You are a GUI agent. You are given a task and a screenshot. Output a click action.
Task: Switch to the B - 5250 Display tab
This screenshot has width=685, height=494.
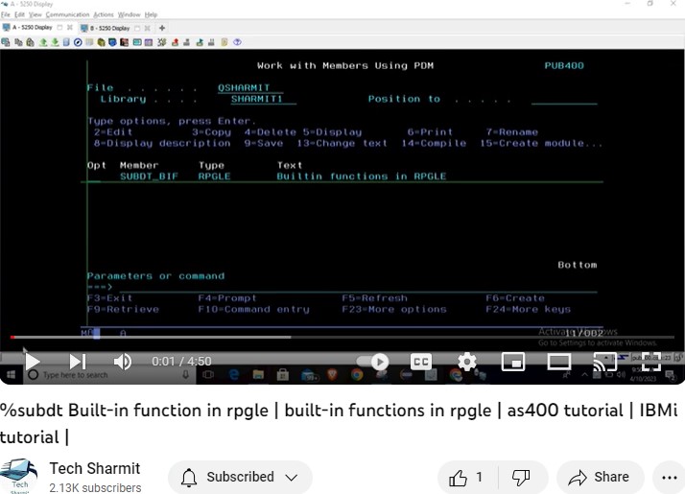pos(110,28)
